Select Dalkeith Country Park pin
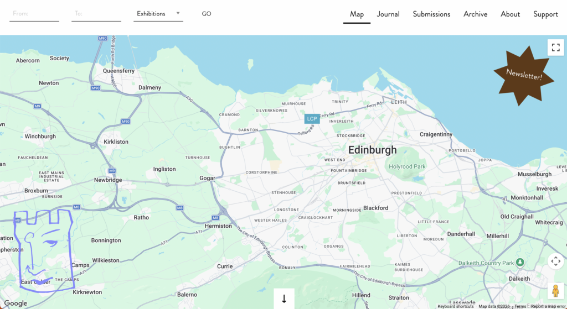 click(520, 263)
